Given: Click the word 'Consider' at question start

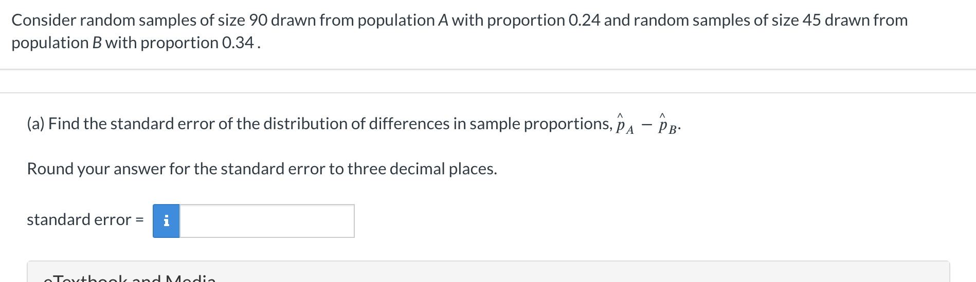Looking at the screenshot, I should pyautogui.click(x=44, y=20).
